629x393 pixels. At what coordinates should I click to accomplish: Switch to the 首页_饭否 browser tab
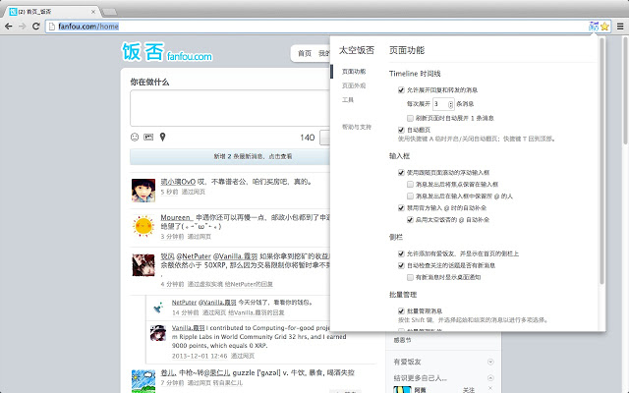pos(52,12)
